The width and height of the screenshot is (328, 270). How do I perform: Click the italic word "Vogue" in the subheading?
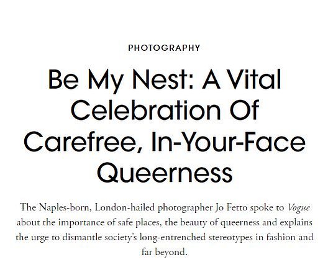[299, 208]
